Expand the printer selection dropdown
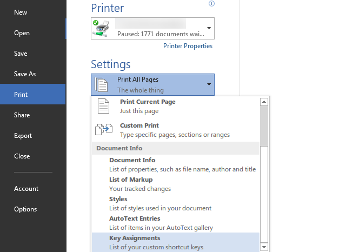Image resolution: width=346 pixels, height=252 pixels. (x=209, y=28)
